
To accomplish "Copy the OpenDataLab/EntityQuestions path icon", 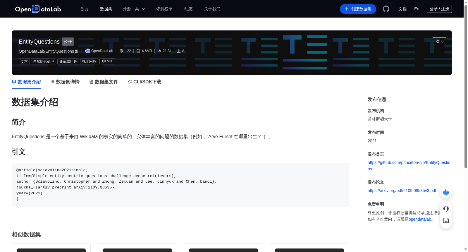I will (x=77, y=51).
